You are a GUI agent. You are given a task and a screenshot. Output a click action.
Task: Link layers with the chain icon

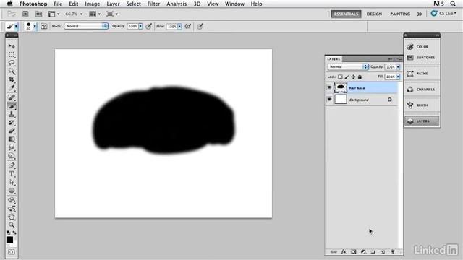pyautogui.click(x=334, y=252)
